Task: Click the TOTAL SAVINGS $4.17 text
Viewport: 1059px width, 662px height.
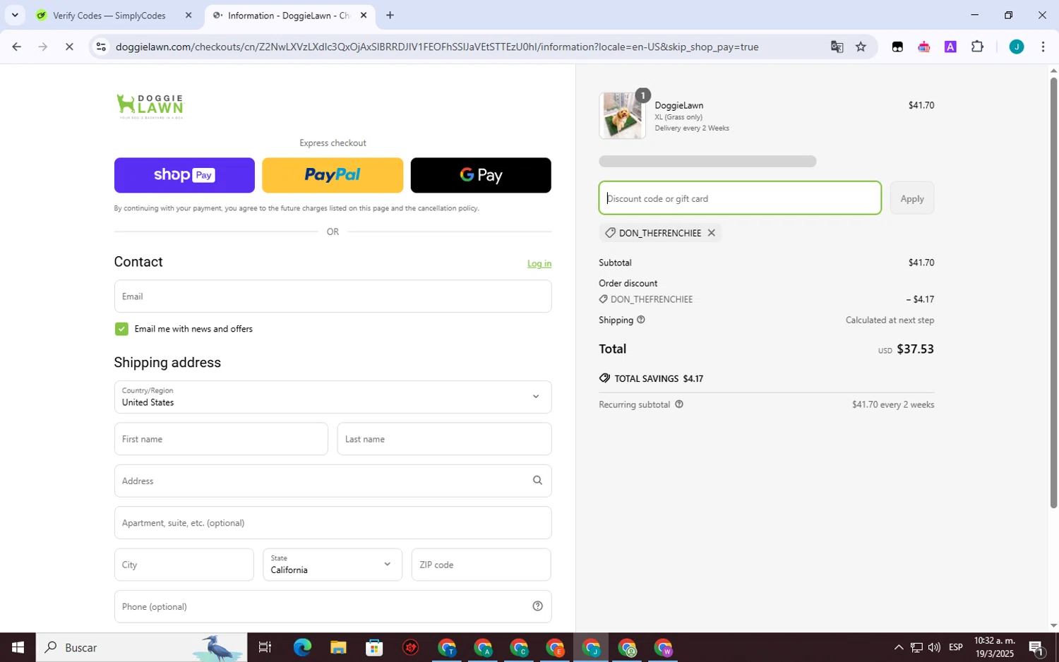Action: point(659,379)
